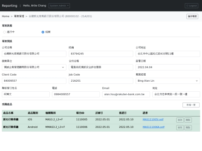
Task: Edit phone field 0984009557
Action: [x=76, y=94]
